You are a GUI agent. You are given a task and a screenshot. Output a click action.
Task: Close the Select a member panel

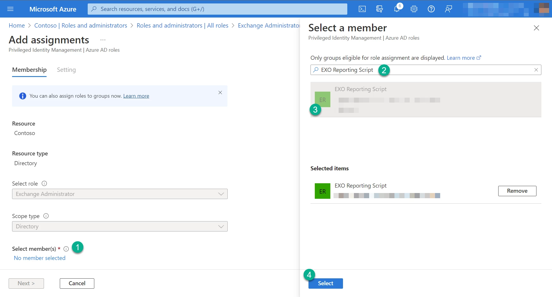(x=536, y=28)
